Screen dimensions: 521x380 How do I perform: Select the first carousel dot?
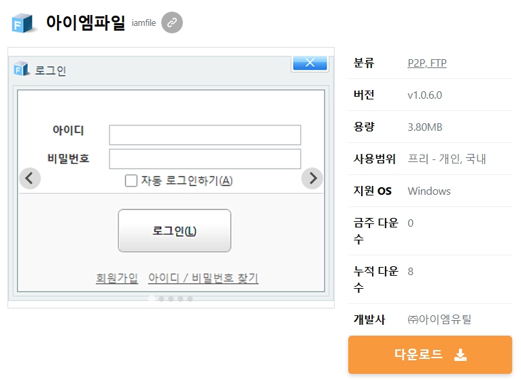pos(152,299)
